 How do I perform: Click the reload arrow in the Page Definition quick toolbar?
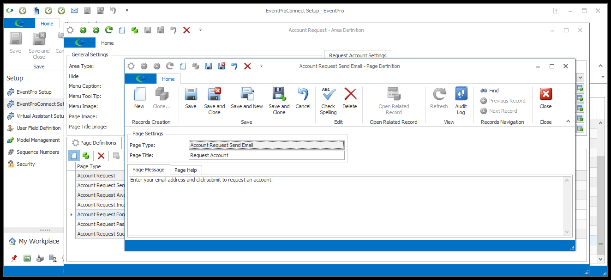click(x=170, y=66)
